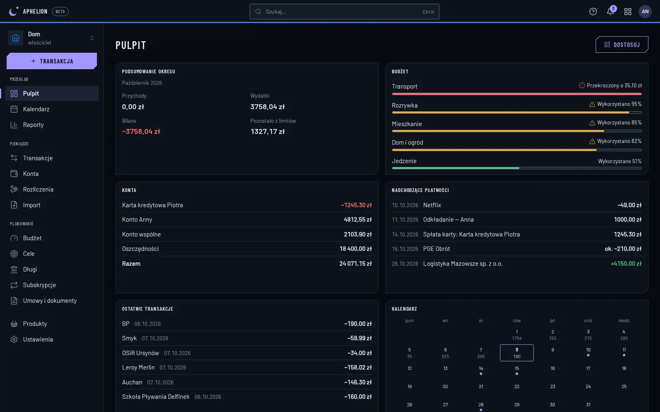Click the Pulpit dashboard icon
660x412 pixels.
(x=14, y=94)
